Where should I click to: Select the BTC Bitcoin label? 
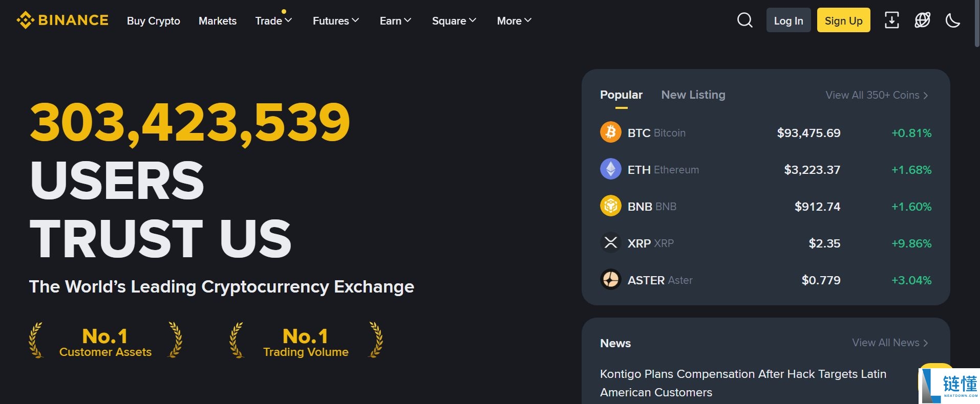(x=656, y=133)
